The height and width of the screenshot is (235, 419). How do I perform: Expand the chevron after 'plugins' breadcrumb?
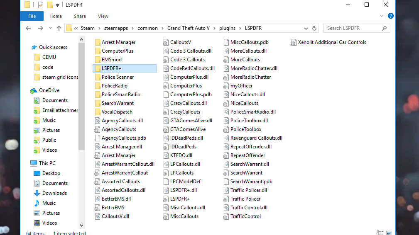[240, 28]
